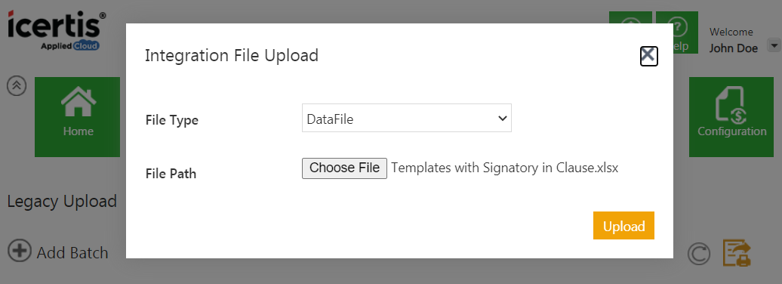782x284 pixels.
Task: Click the Choose File button
Action: (344, 168)
